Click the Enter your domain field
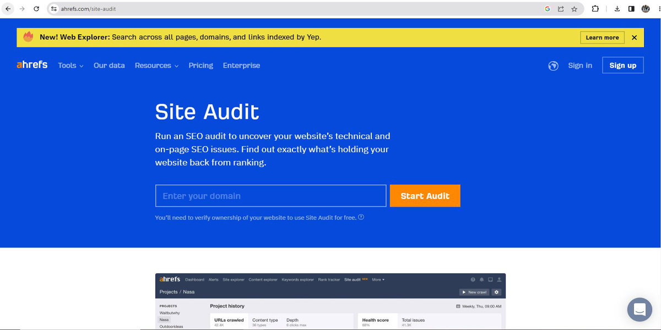661x330 pixels. pyautogui.click(x=270, y=196)
